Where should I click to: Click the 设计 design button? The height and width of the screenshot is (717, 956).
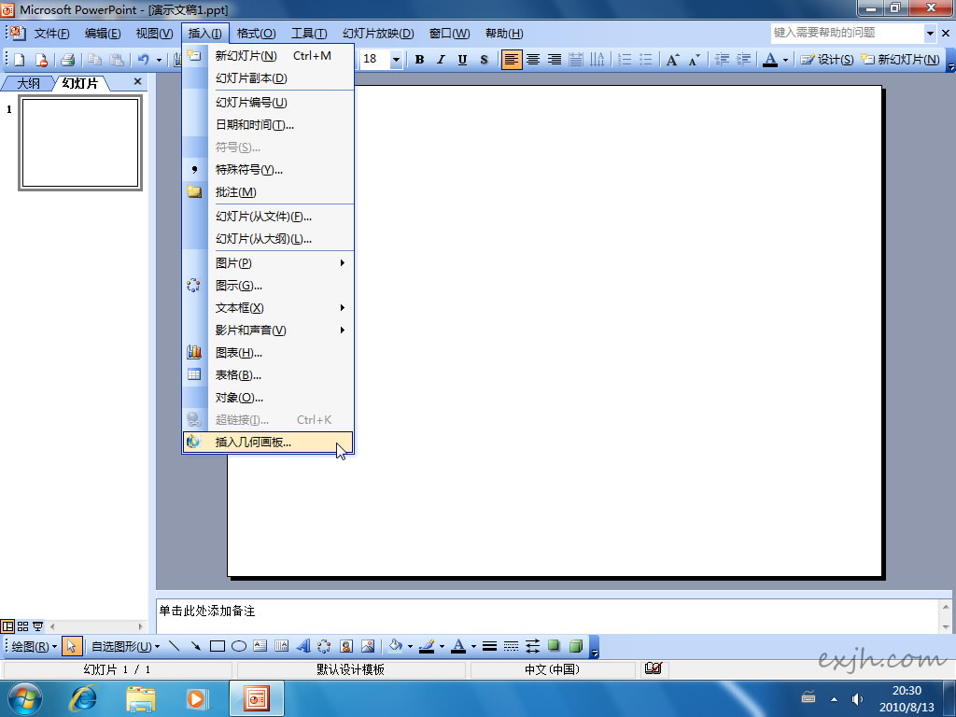pos(827,60)
